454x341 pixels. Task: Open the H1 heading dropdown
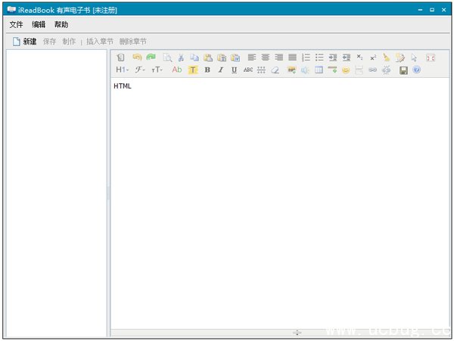click(122, 70)
